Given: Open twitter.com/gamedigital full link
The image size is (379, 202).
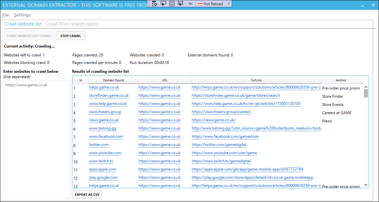Looking at the screenshot, I should click(219, 145).
